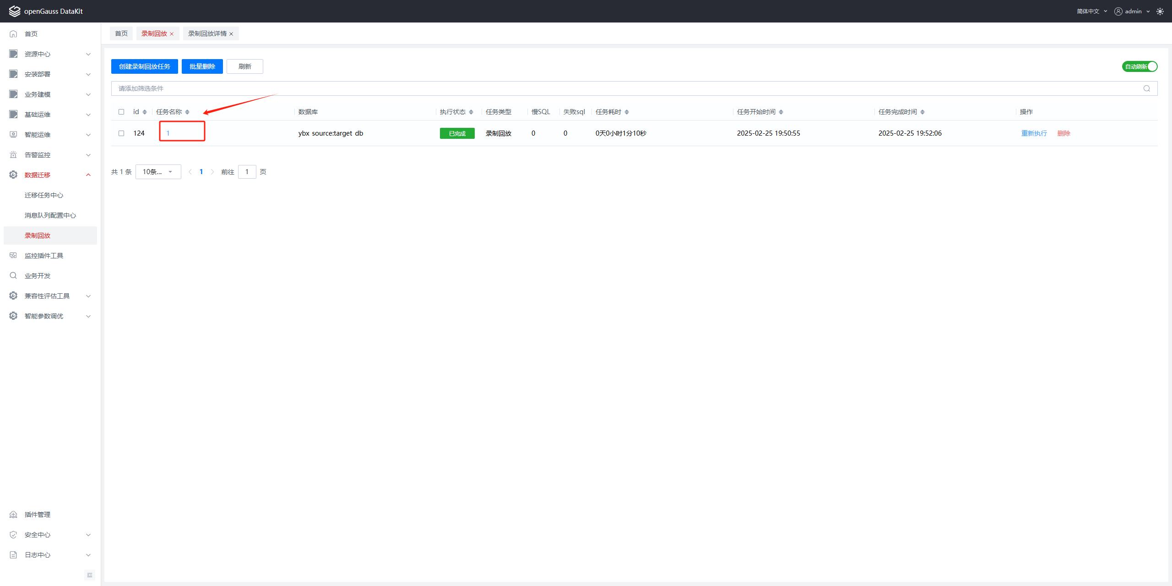Open the 10条 page size dropdown
Viewport: 1172px width, 586px height.
pos(158,172)
